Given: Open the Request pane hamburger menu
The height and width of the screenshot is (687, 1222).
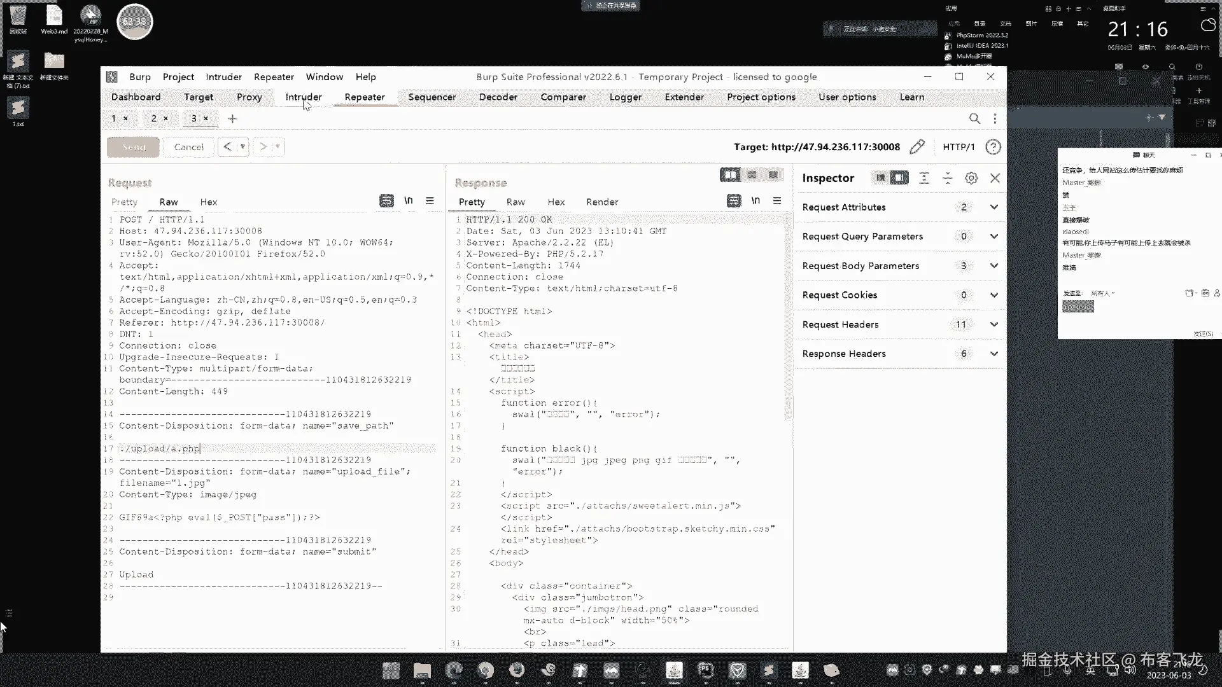Looking at the screenshot, I should (430, 201).
